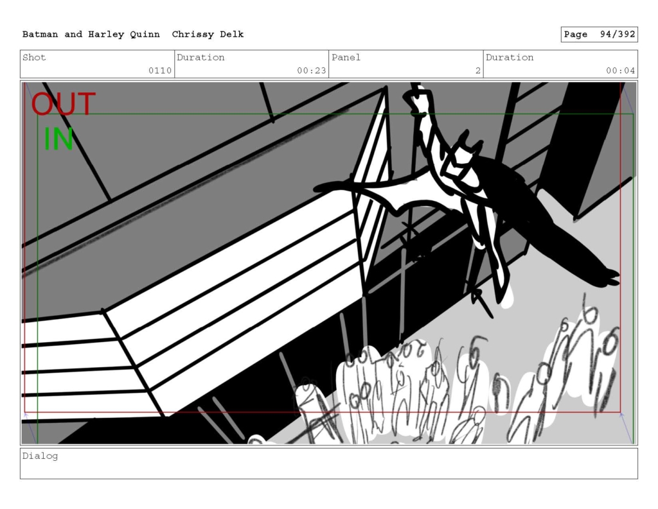The width and height of the screenshot is (658, 509).
Task: Click the "Panel" field label
Action: click(346, 57)
